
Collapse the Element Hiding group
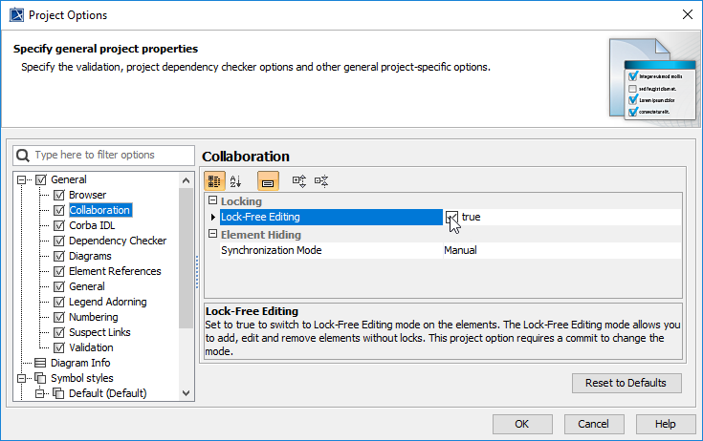coord(212,235)
